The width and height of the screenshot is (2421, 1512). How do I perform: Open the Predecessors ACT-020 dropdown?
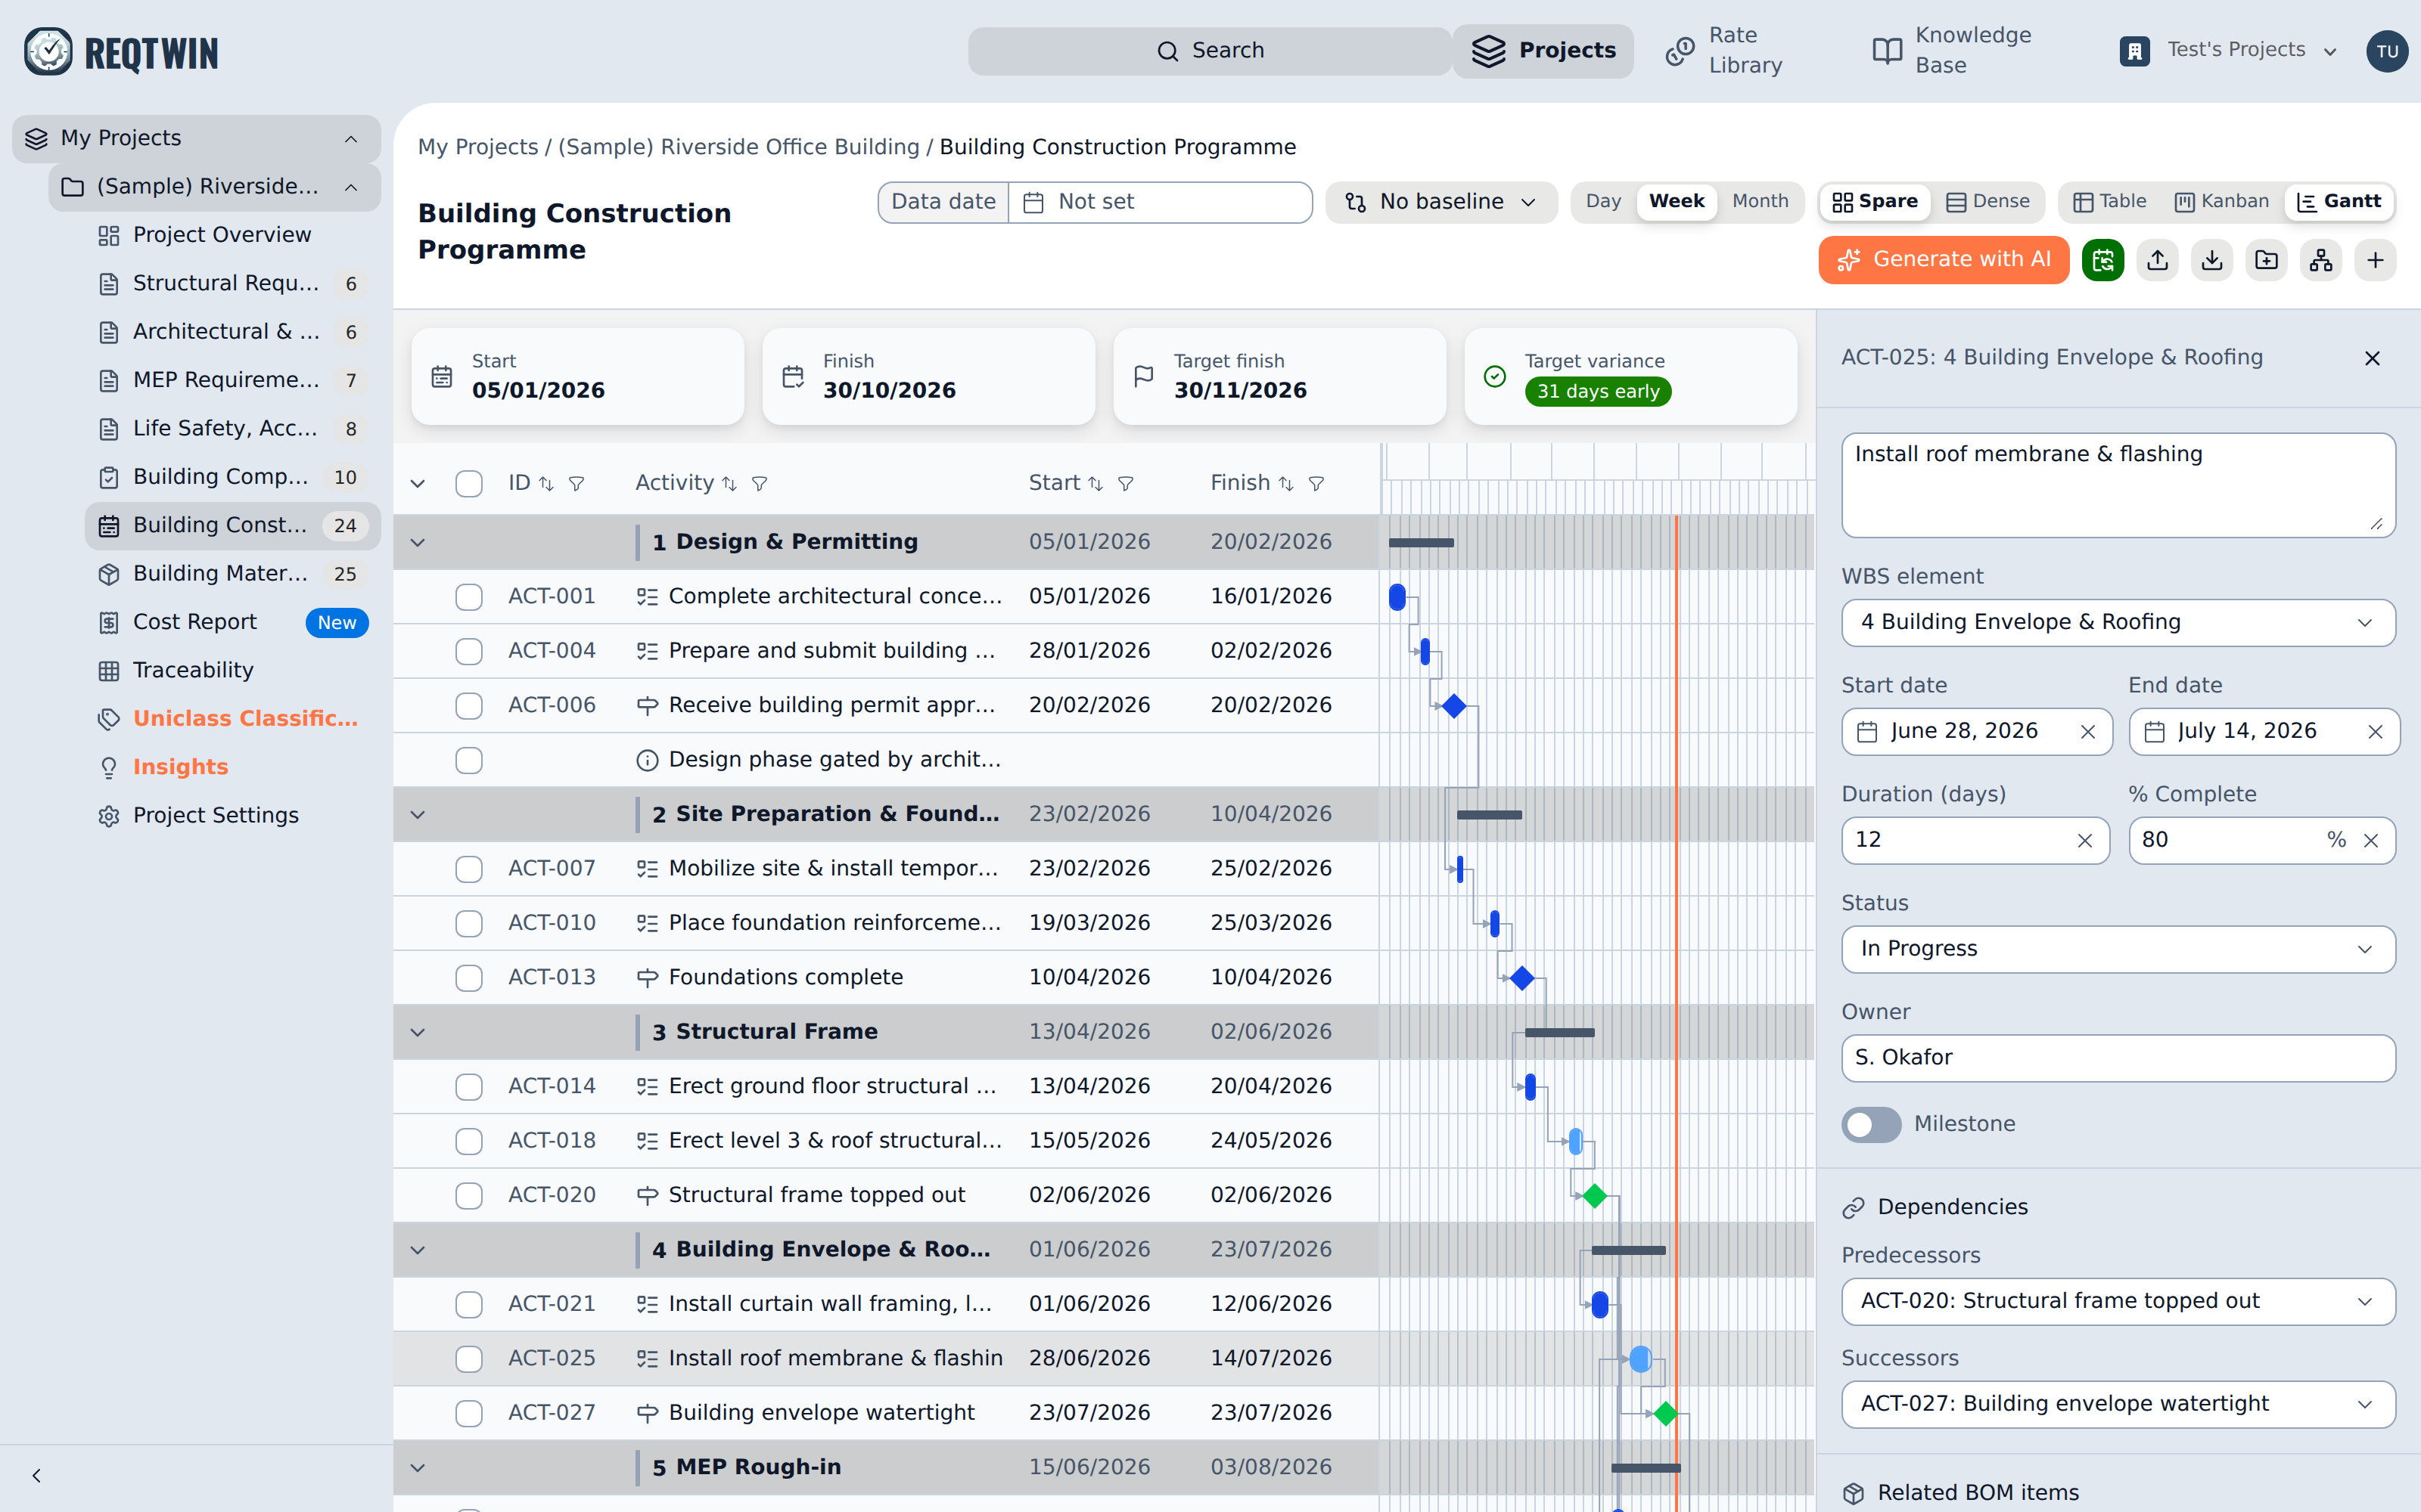pos(2118,1302)
